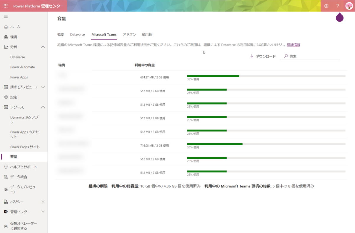Open 仮想オペレーターに質問する

(24, 226)
